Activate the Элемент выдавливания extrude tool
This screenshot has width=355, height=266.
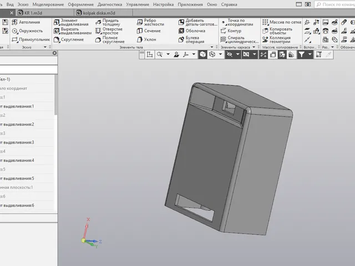(71, 22)
